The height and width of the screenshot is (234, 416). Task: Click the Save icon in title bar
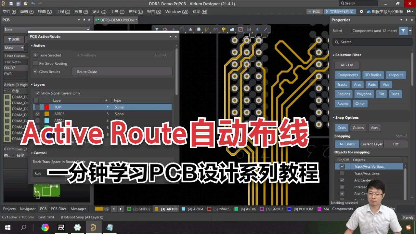[x=11, y=4]
